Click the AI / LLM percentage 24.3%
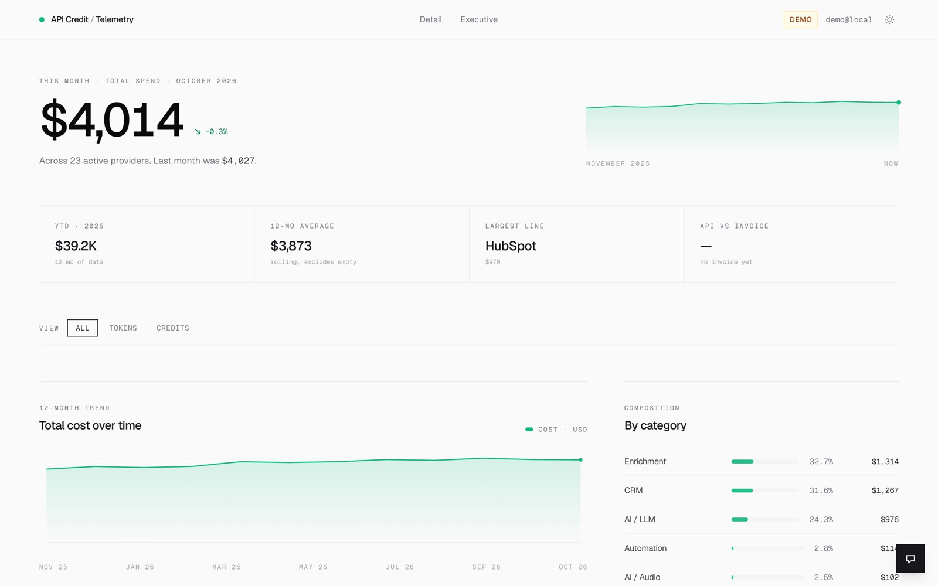 point(821,519)
